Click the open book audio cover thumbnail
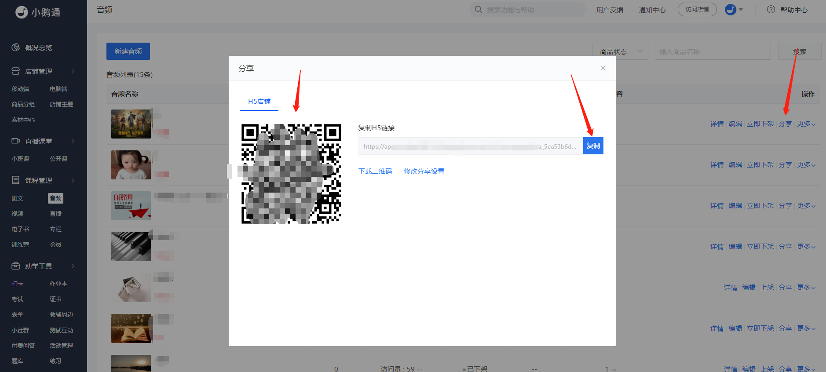The height and width of the screenshot is (372, 826). pyautogui.click(x=131, y=328)
